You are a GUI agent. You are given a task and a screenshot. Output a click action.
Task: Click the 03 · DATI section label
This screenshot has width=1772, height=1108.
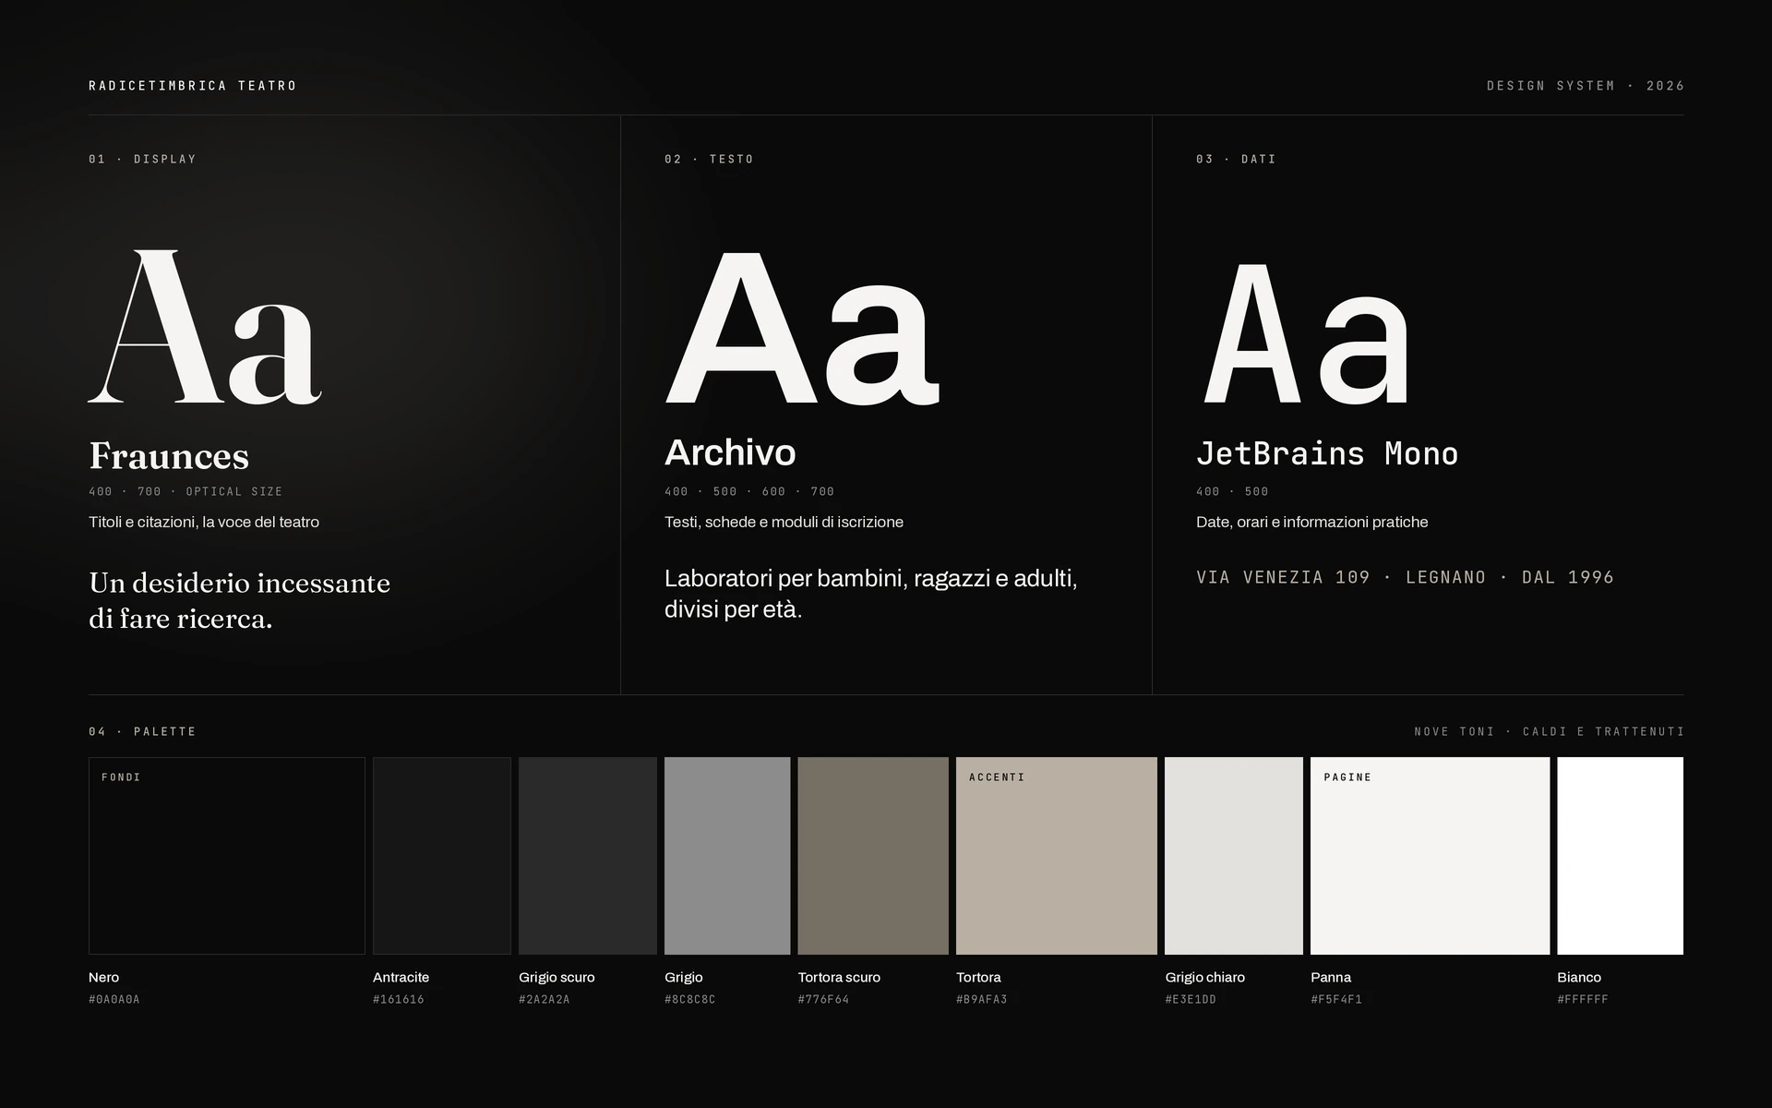coord(1237,159)
